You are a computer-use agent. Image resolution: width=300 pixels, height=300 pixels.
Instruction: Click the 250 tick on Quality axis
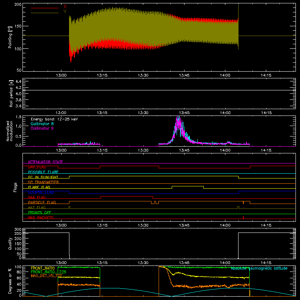tap(18, 234)
